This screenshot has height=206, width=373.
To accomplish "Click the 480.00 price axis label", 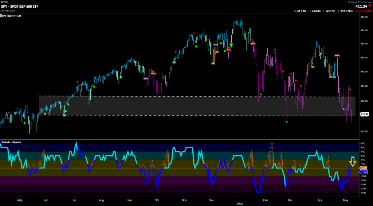I will click(364, 17).
